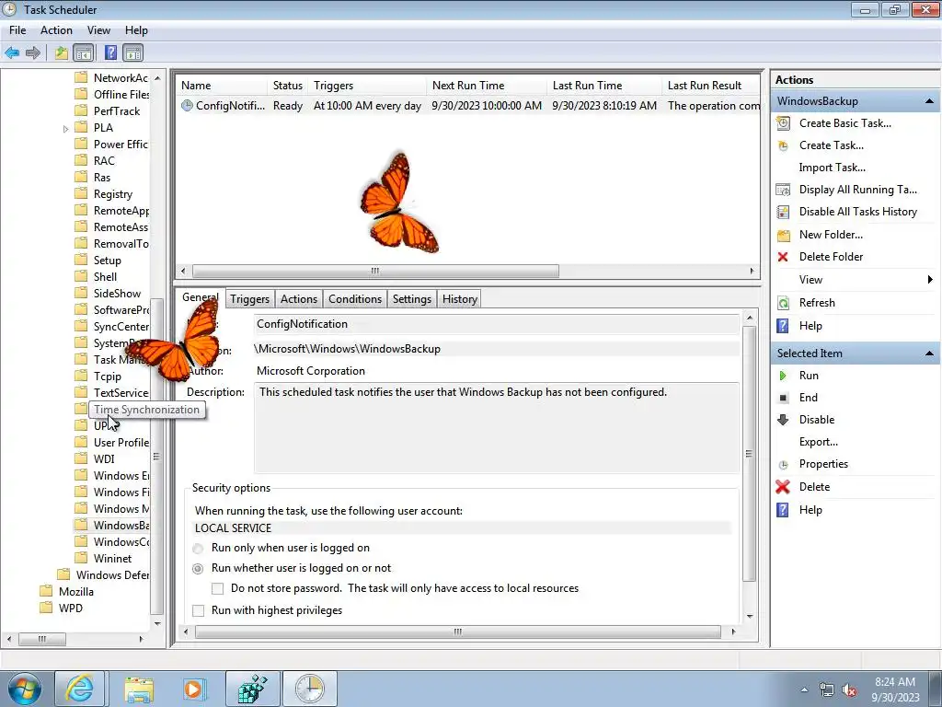Click Delete Folder red X action
This screenshot has height=707, width=942.
coord(783,257)
